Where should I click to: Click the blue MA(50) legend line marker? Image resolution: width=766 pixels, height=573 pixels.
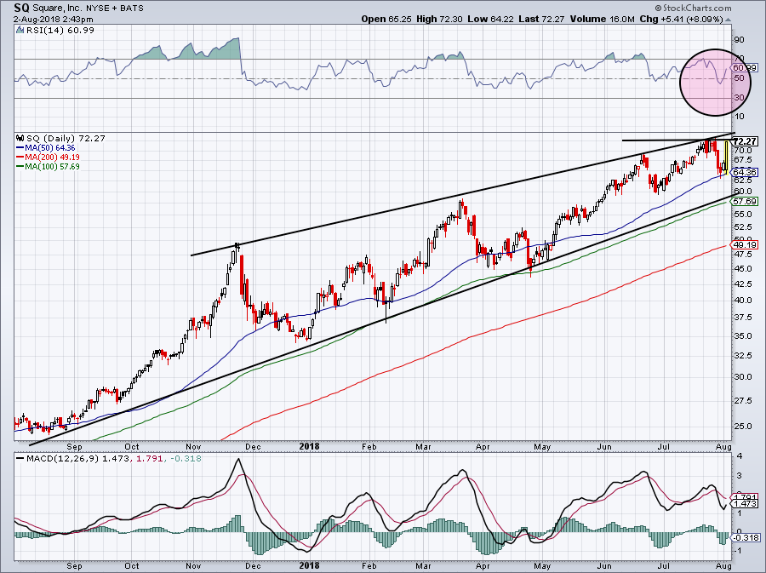20,147
